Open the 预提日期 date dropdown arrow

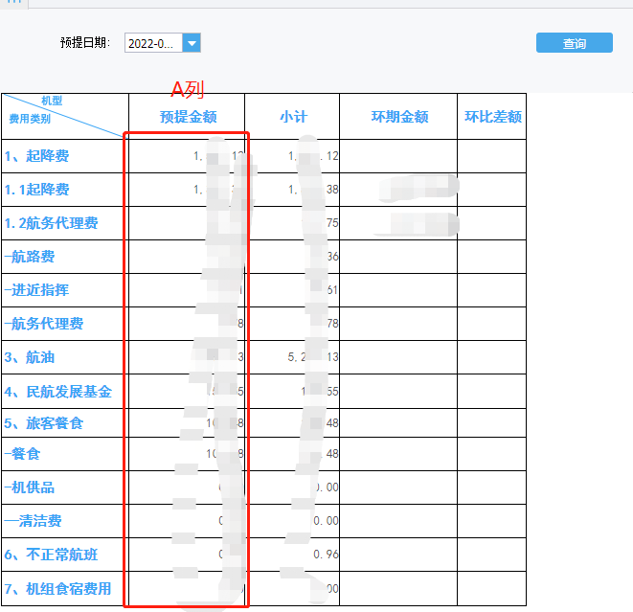coord(192,43)
